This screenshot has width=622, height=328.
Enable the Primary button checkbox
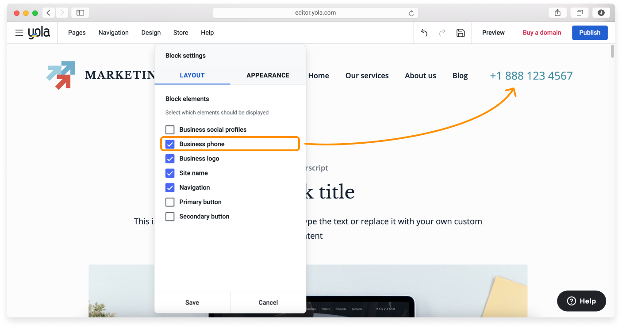click(170, 202)
